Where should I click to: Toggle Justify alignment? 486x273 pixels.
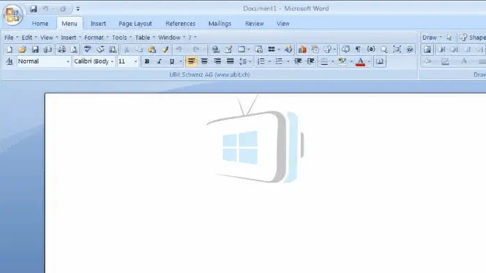point(230,62)
